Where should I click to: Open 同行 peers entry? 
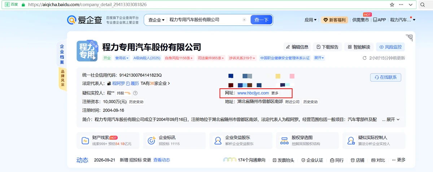point(337,160)
